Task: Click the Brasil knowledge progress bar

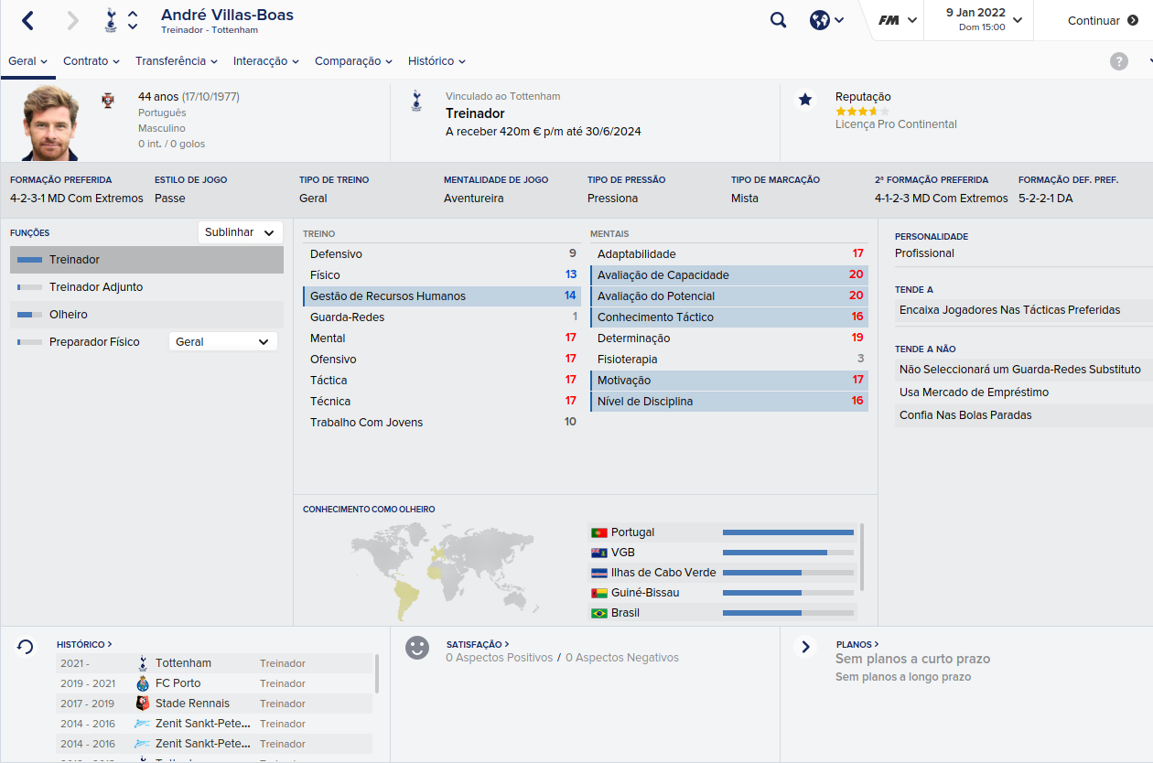Action: (x=788, y=613)
